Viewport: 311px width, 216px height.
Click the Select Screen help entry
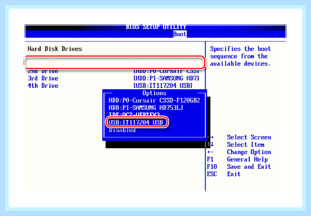(249, 137)
